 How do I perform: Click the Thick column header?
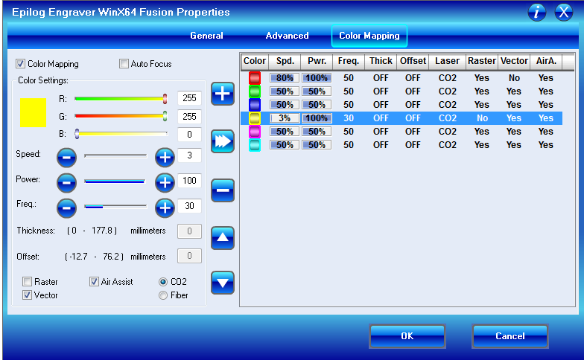tap(381, 61)
